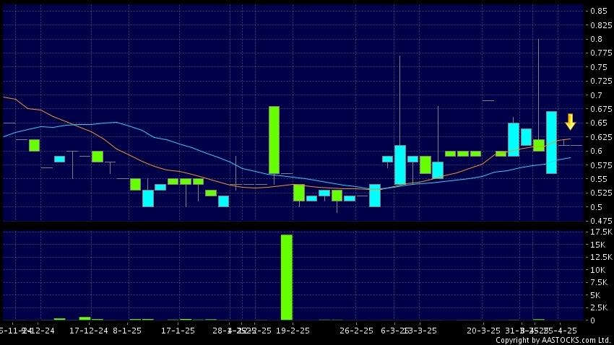Click the 10K volume axis label
The image size is (614, 345).
598,270
